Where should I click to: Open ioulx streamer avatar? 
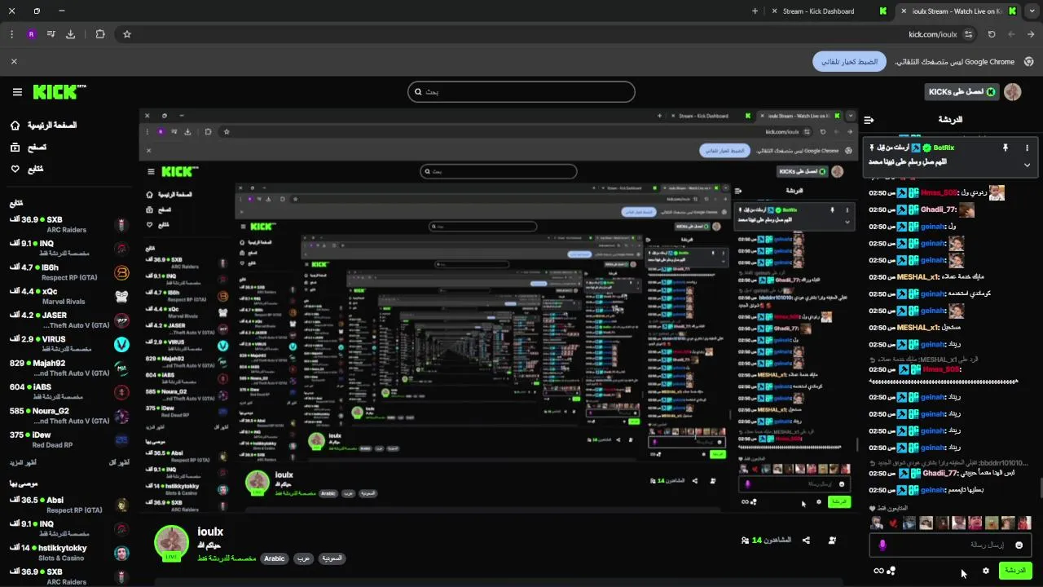pos(172,542)
